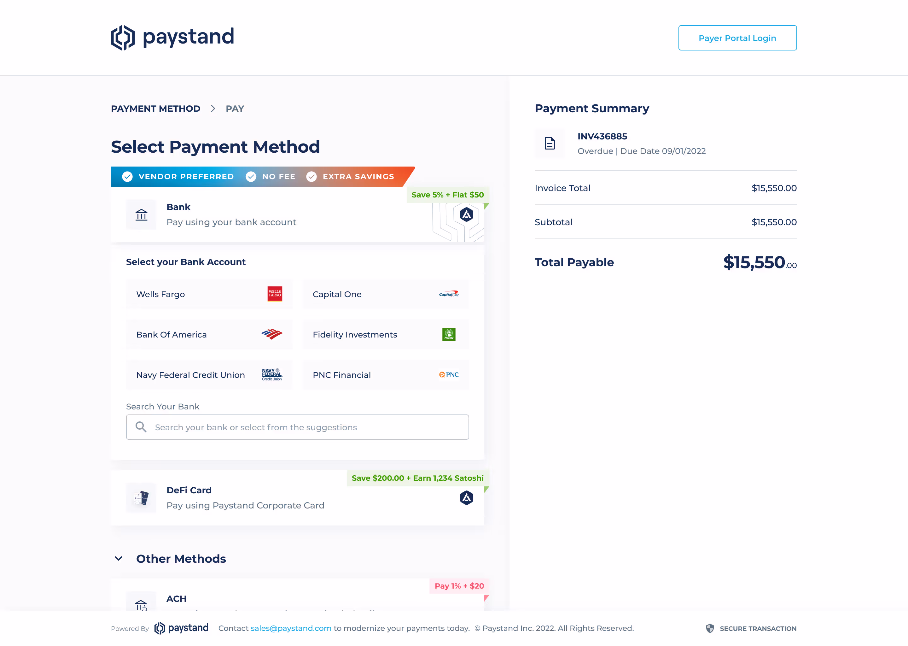Choose Bank payment method card
This screenshot has width=908, height=646.
pos(297,214)
